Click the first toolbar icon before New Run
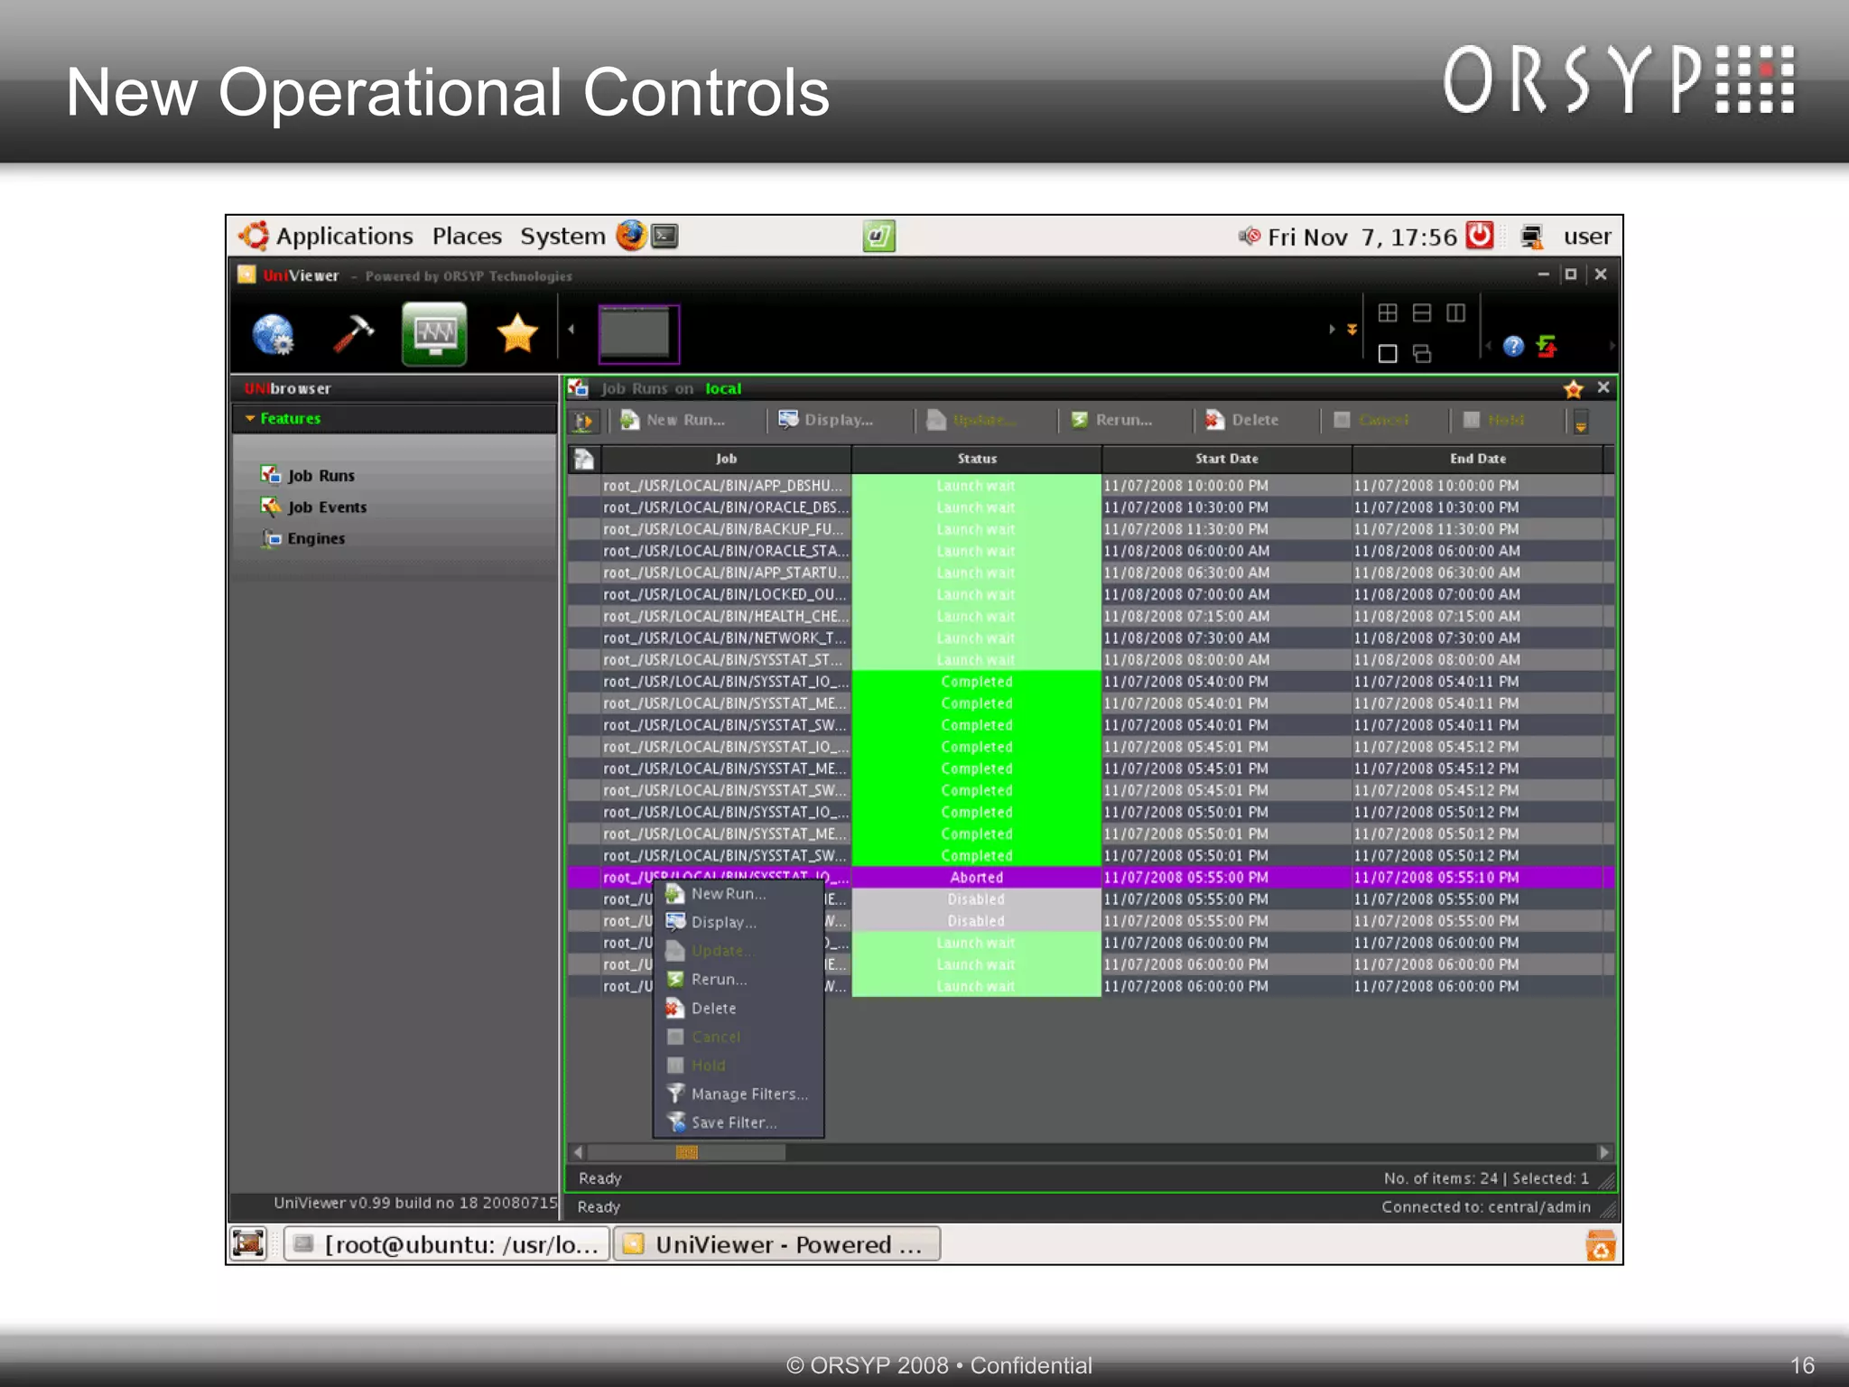This screenshot has height=1387, width=1849. (x=584, y=421)
